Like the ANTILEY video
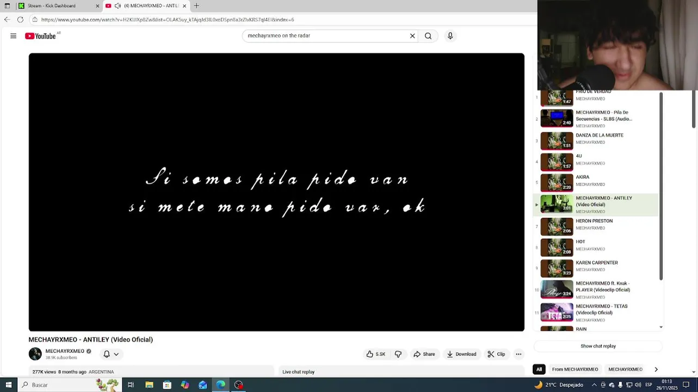This screenshot has width=698, height=392. [376, 354]
